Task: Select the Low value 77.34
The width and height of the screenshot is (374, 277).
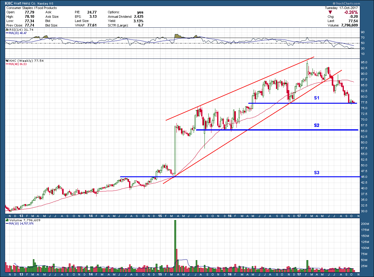Action: pyautogui.click(x=29, y=21)
